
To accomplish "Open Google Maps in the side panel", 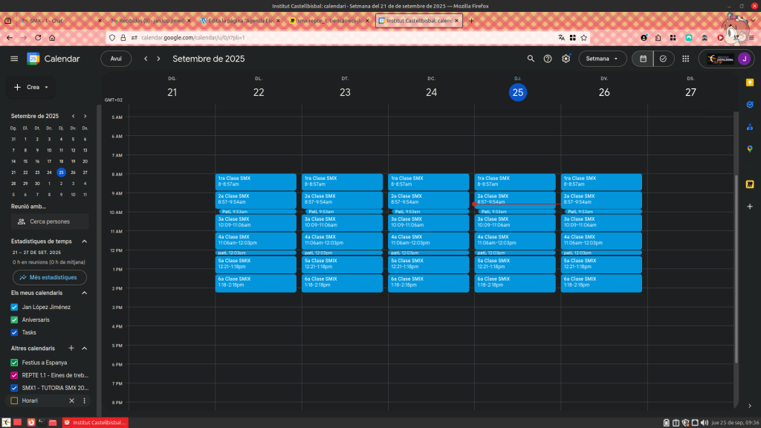I will pyautogui.click(x=750, y=149).
